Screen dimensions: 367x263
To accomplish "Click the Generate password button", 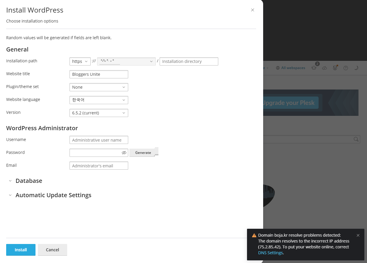I will 143,153.
